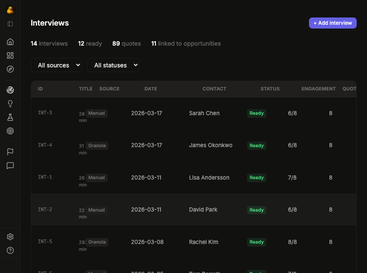Open the Home section in the sidebar

point(10,41)
